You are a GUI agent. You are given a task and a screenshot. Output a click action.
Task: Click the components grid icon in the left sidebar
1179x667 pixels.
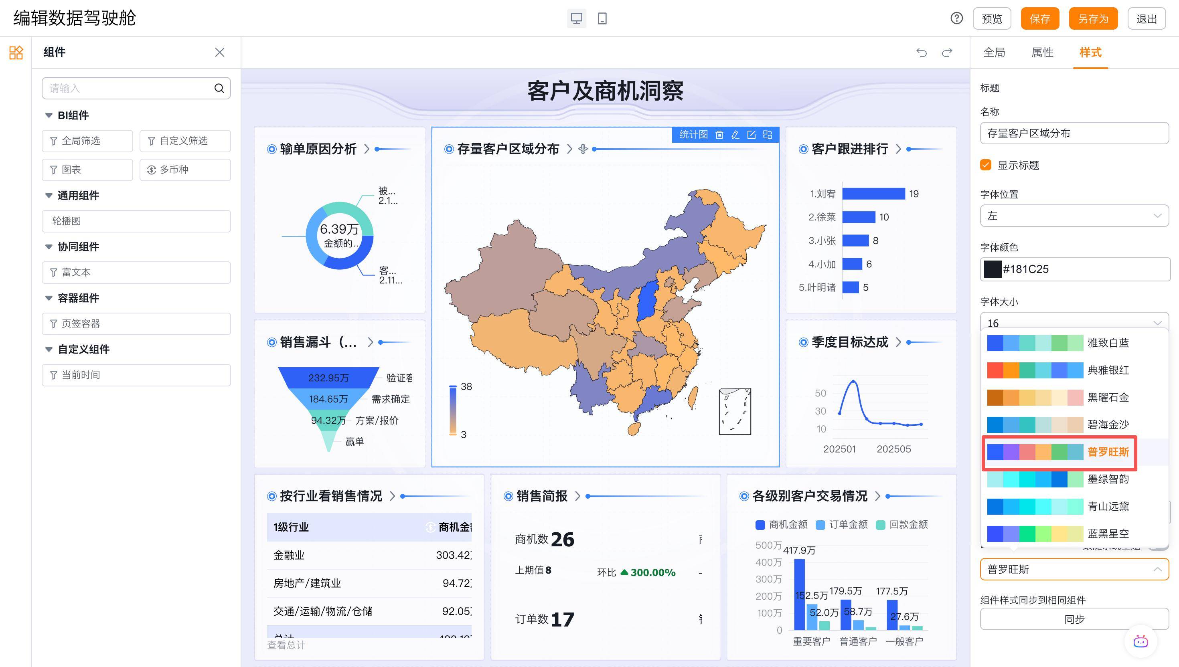click(16, 53)
